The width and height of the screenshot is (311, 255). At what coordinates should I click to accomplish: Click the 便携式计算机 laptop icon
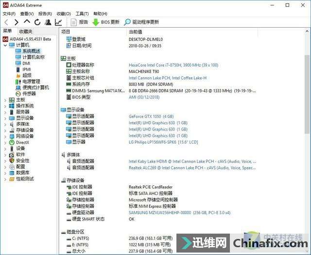point(18,88)
